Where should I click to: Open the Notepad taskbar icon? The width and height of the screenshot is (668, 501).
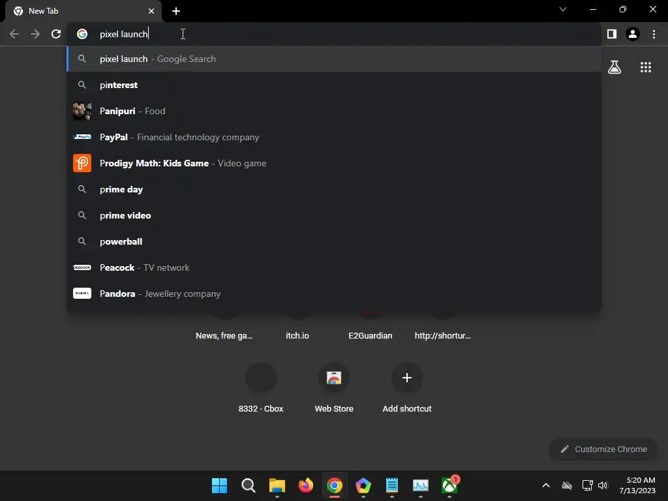[392, 485]
